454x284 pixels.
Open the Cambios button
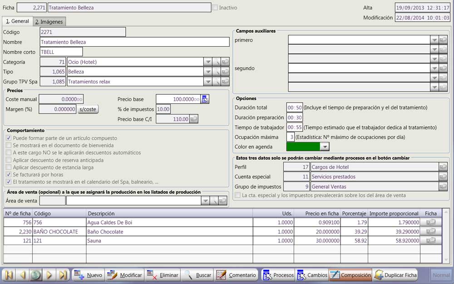tap(312, 275)
